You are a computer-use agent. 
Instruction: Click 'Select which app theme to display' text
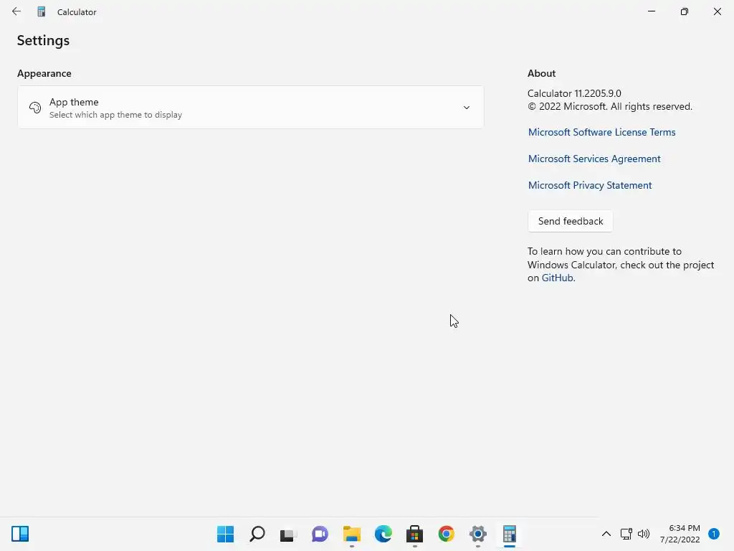point(115,115)
